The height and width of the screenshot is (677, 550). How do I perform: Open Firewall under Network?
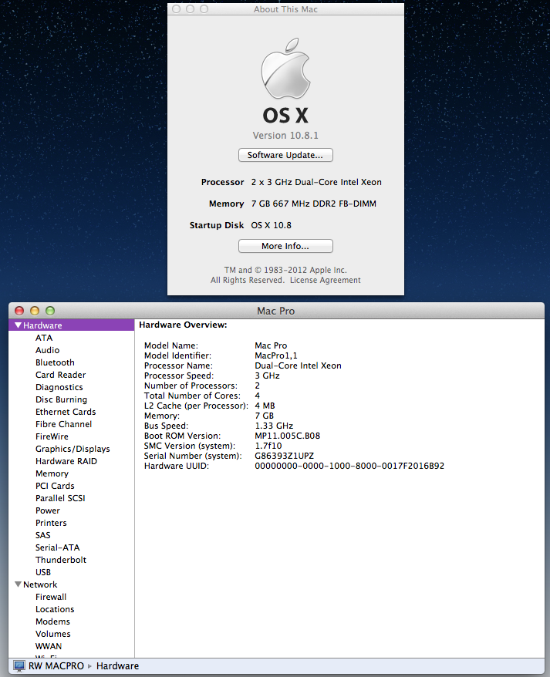pos(51,597)
